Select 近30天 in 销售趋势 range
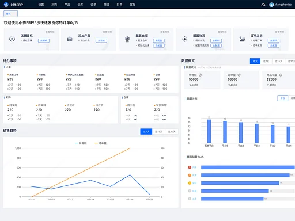This screenshot has width=295, height=221. [x=172, y=131]
